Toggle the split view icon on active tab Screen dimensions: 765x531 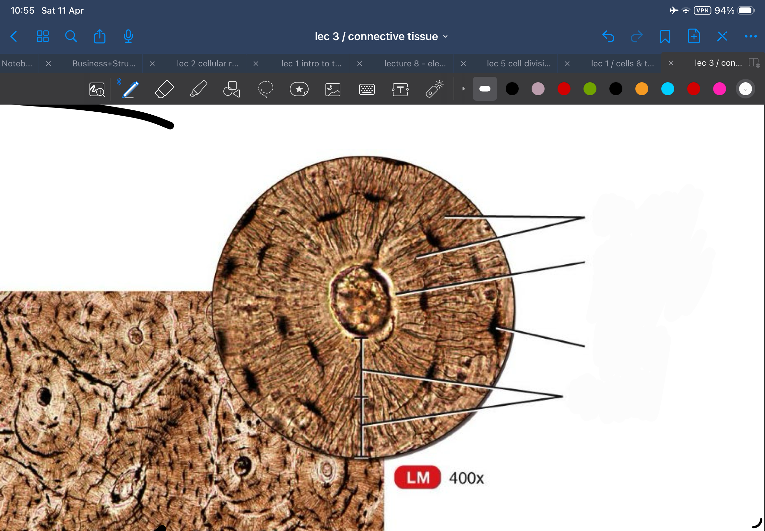(754, 62)
